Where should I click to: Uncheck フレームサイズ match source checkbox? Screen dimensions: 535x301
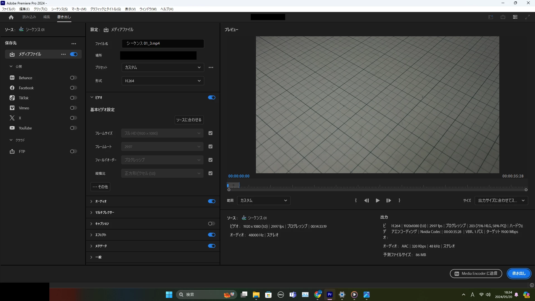[x=210, y=133]
